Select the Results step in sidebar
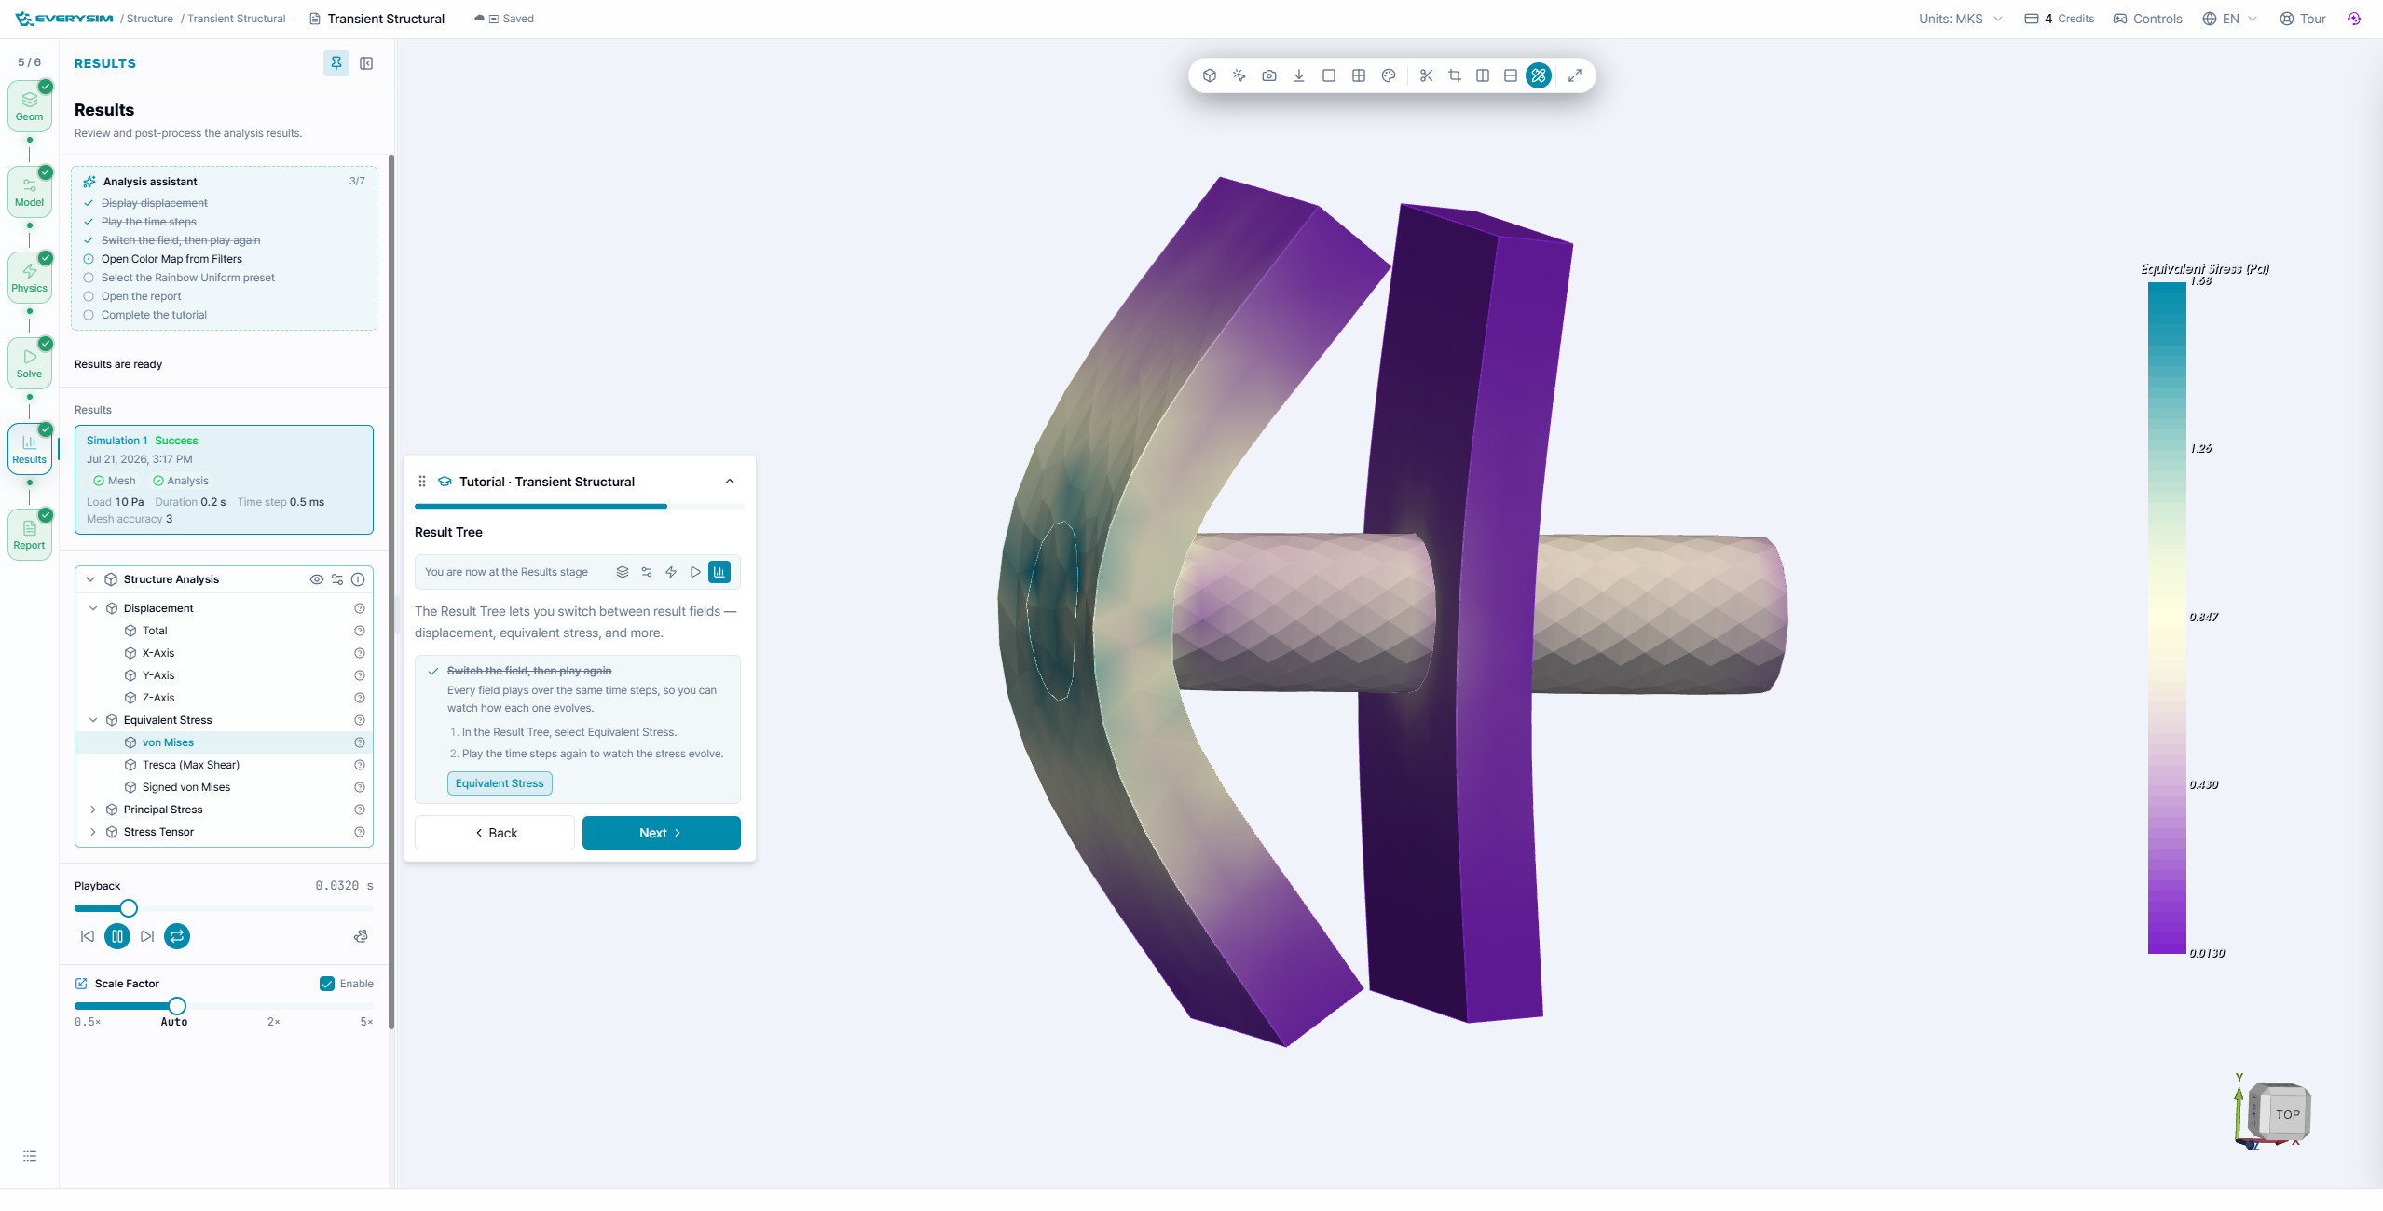The image size is (2383, 1211). 30,449
